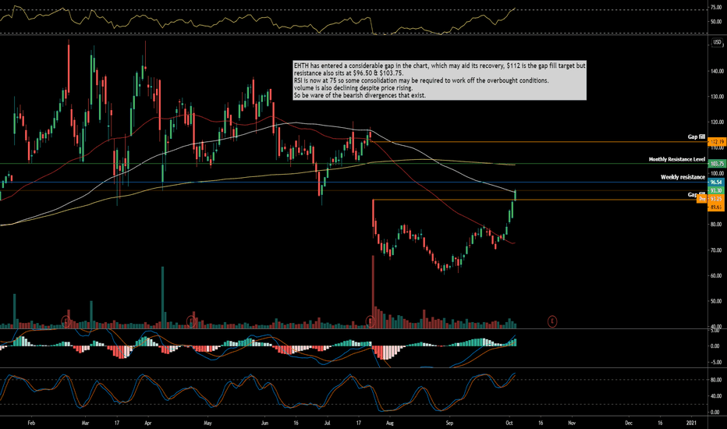Screen dimensions: 727x429
Task: Click the 2021 label on the date axis
Action: 691,423
